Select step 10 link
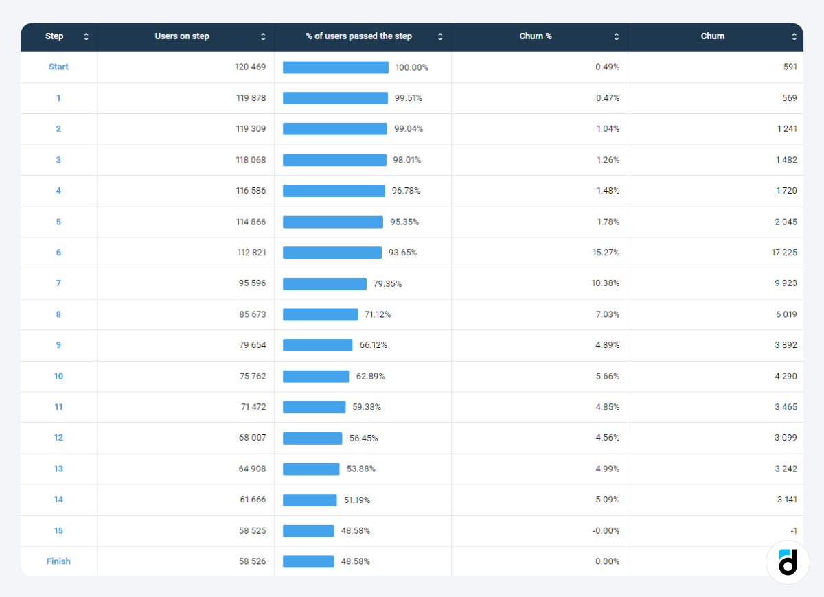This screenshot has width=824, height=597. [58, 376]
